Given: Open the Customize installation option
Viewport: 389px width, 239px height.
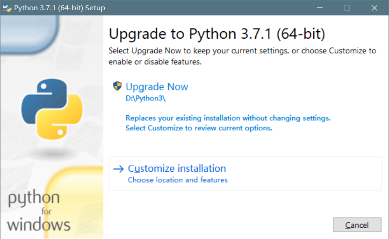Looking at the screenshot, I should click(245, 173).
